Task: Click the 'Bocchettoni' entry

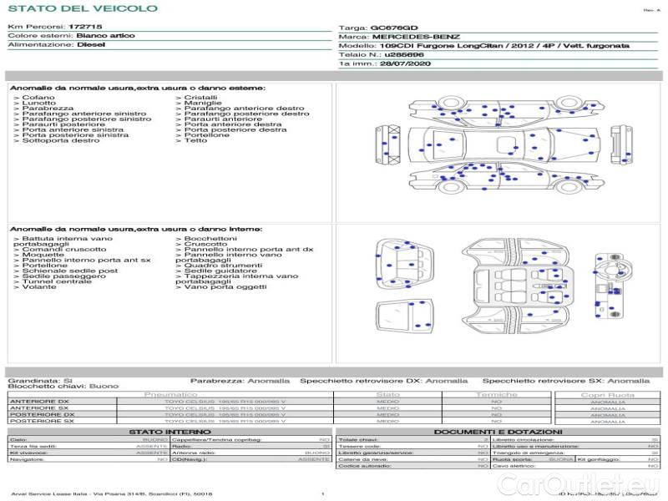Action: pyautogui.click(x=206, y=239)
